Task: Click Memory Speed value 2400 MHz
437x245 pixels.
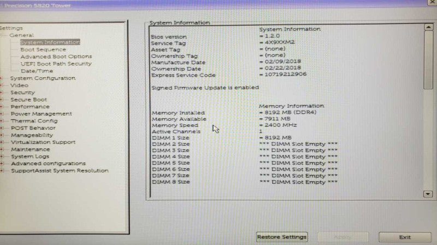Action: (281, 125)
